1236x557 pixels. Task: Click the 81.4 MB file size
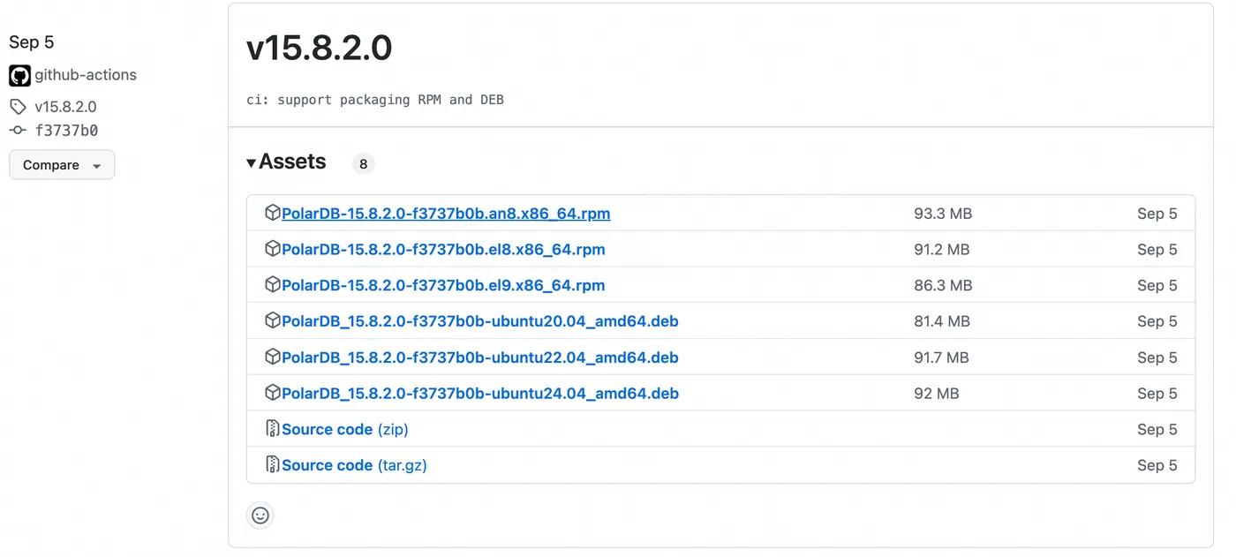point(942,321)
